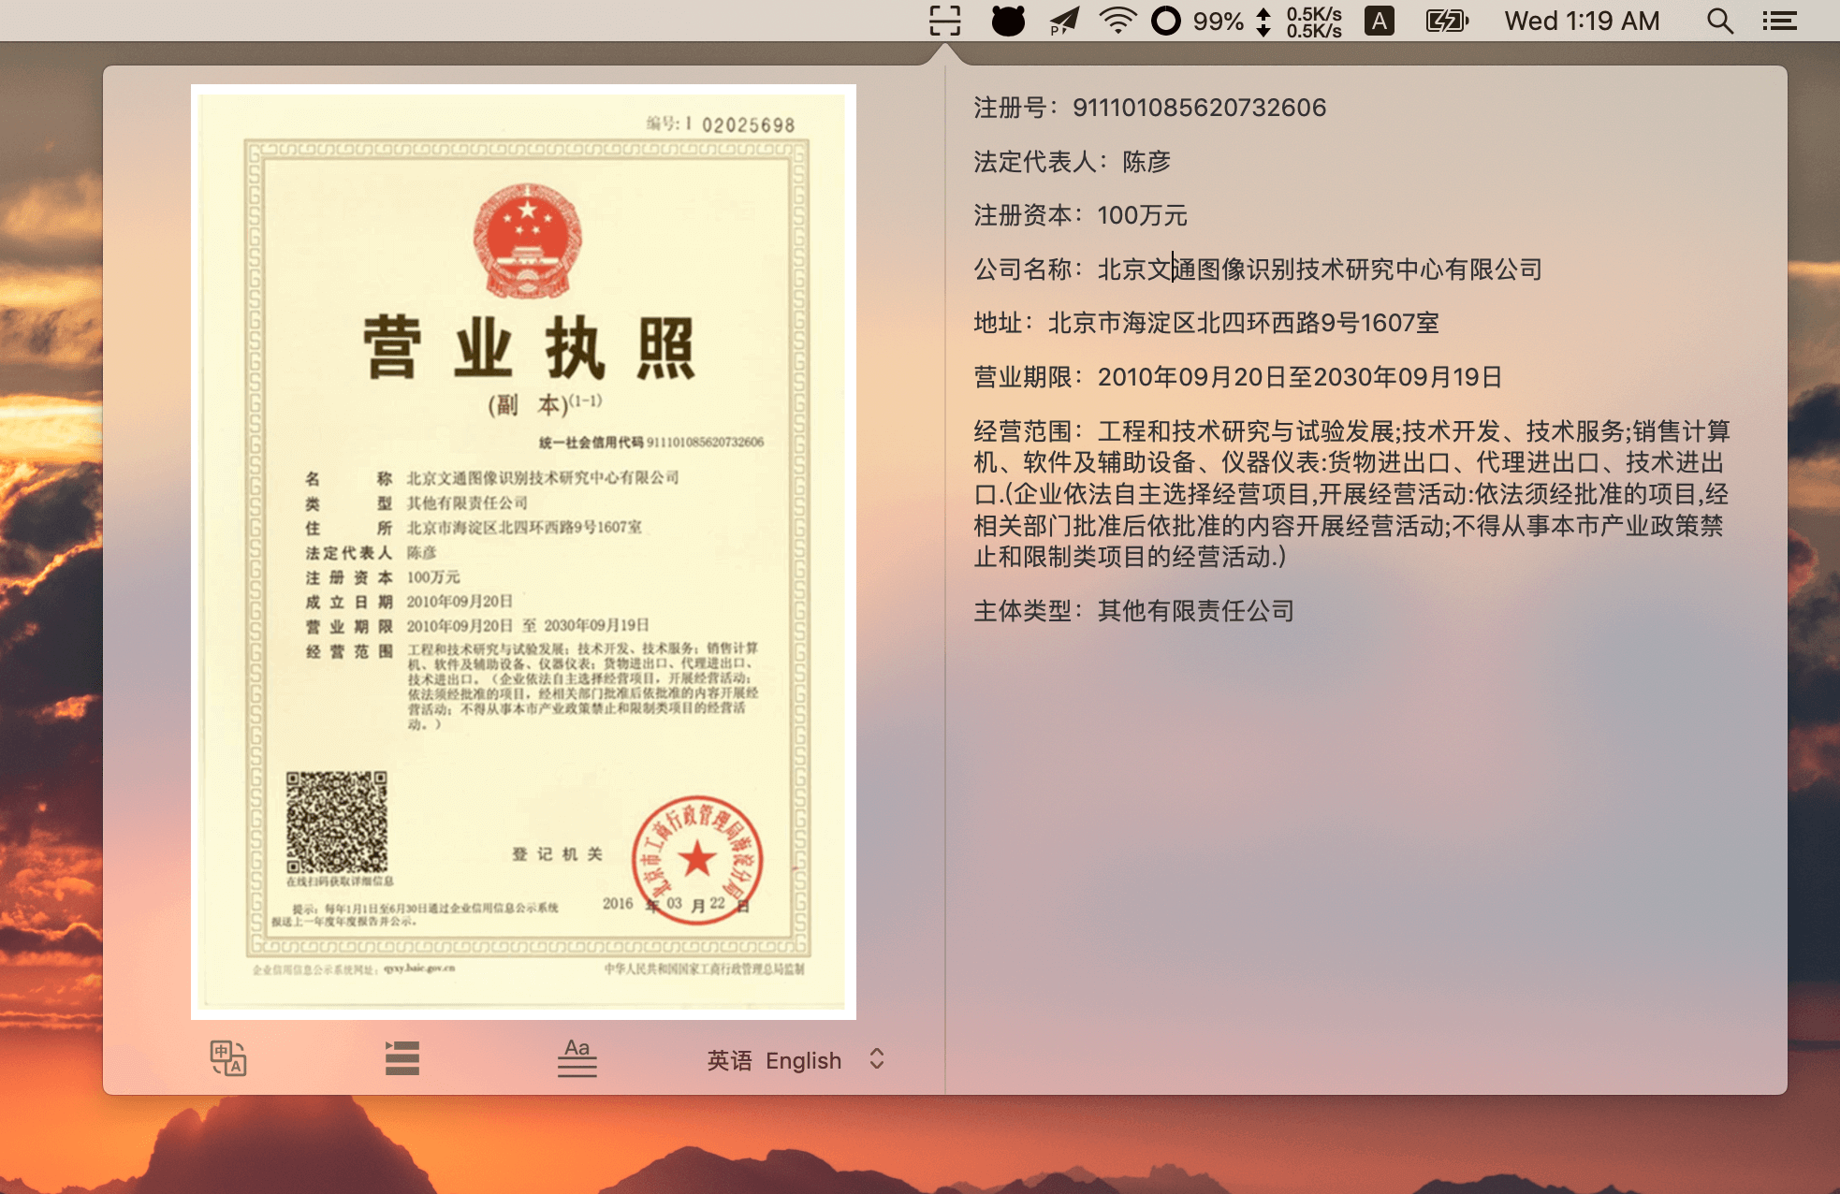
Task: Click into the 经营范围 business scope paragraph
Action: [x=1350, y=494]
